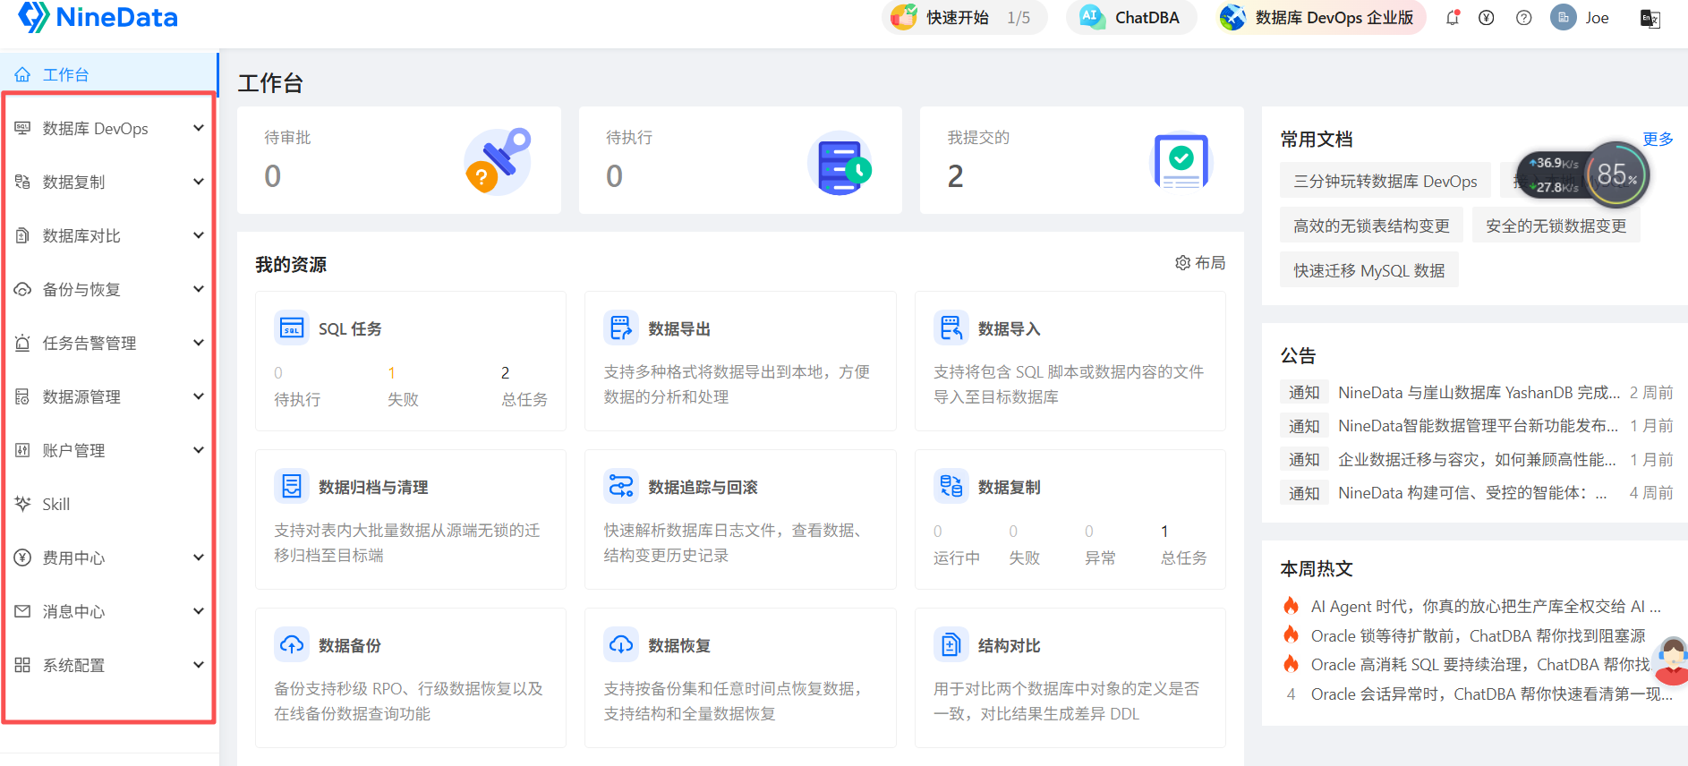Open 三分钟玩转数据库 DevOps document

(1385, 181)
